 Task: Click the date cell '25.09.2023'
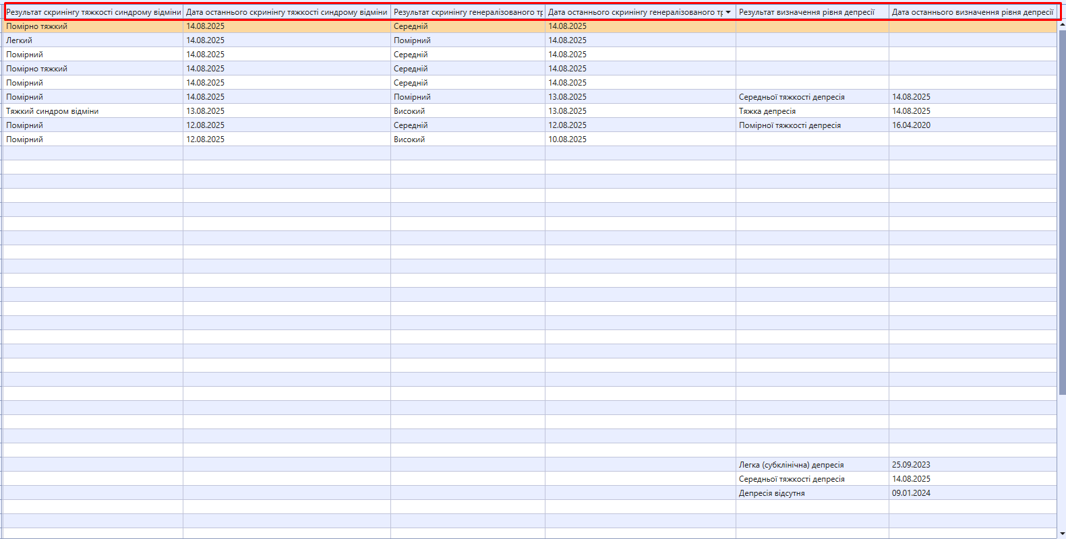tap(911, 465)
